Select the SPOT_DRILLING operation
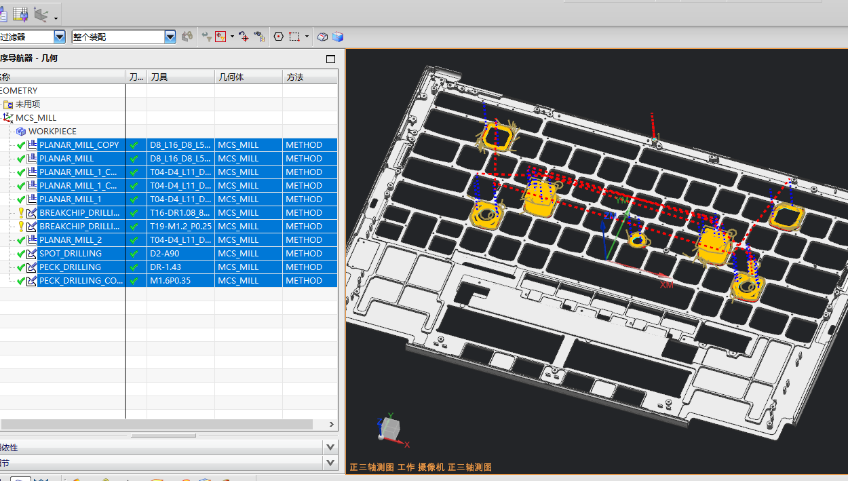 click(71, 254)
